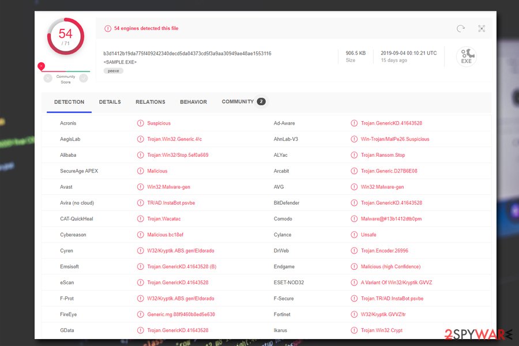Open the RELATIONS tab
Image resolution: width=519 pixels, height=346 pixels.
click(x=151, y=102)
